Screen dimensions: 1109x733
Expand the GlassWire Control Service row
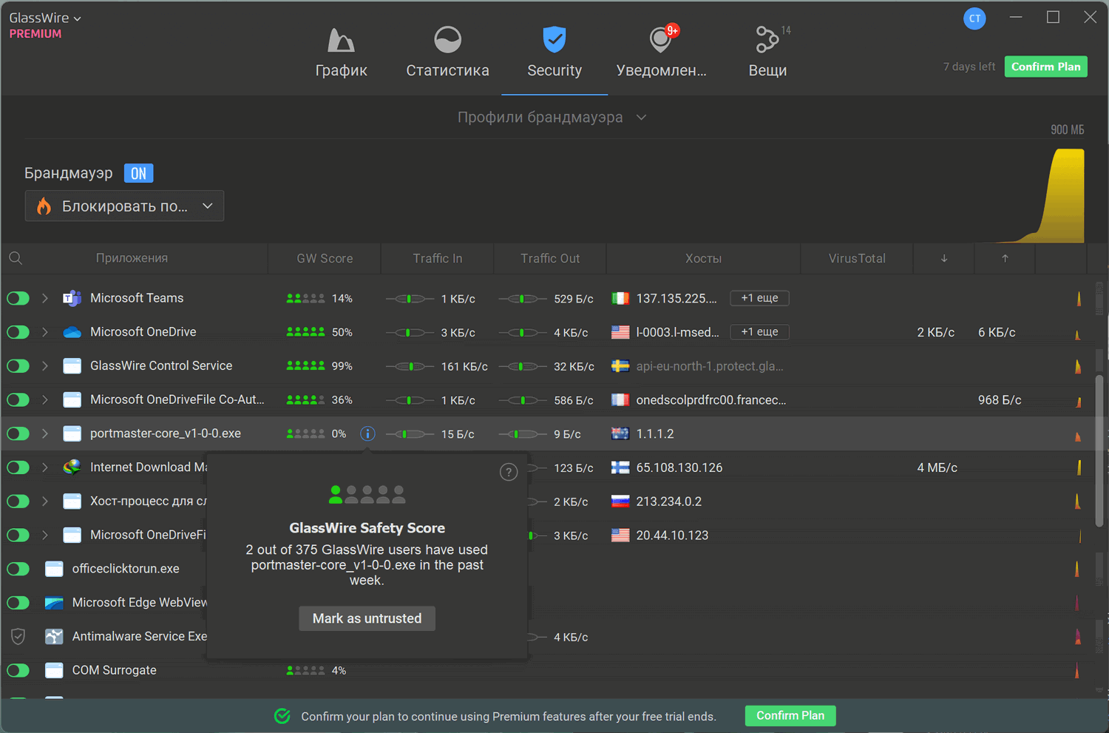[x=45, y=366]
